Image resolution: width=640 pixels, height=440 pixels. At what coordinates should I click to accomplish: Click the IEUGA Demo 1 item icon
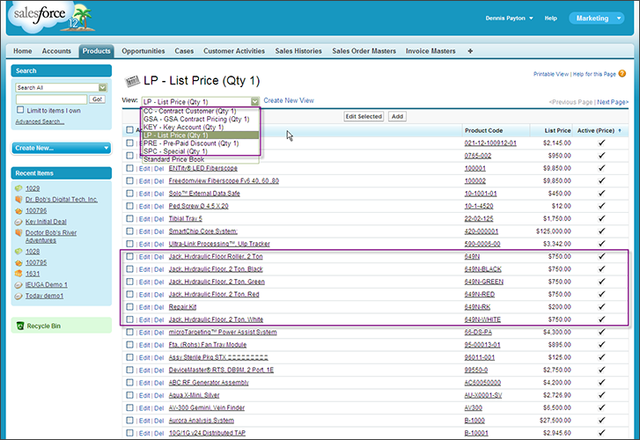click(18, 285)
